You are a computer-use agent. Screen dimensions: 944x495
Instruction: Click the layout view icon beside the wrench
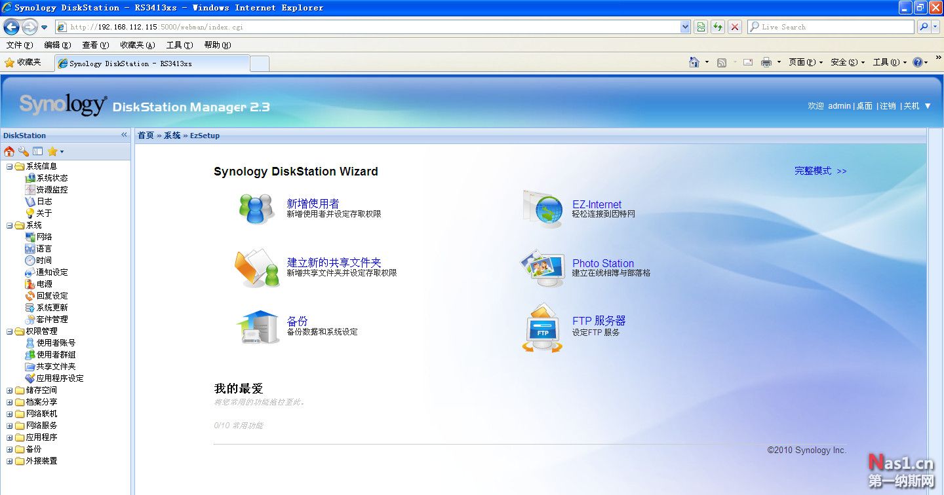pyautogui.click(x=38, y=151)
